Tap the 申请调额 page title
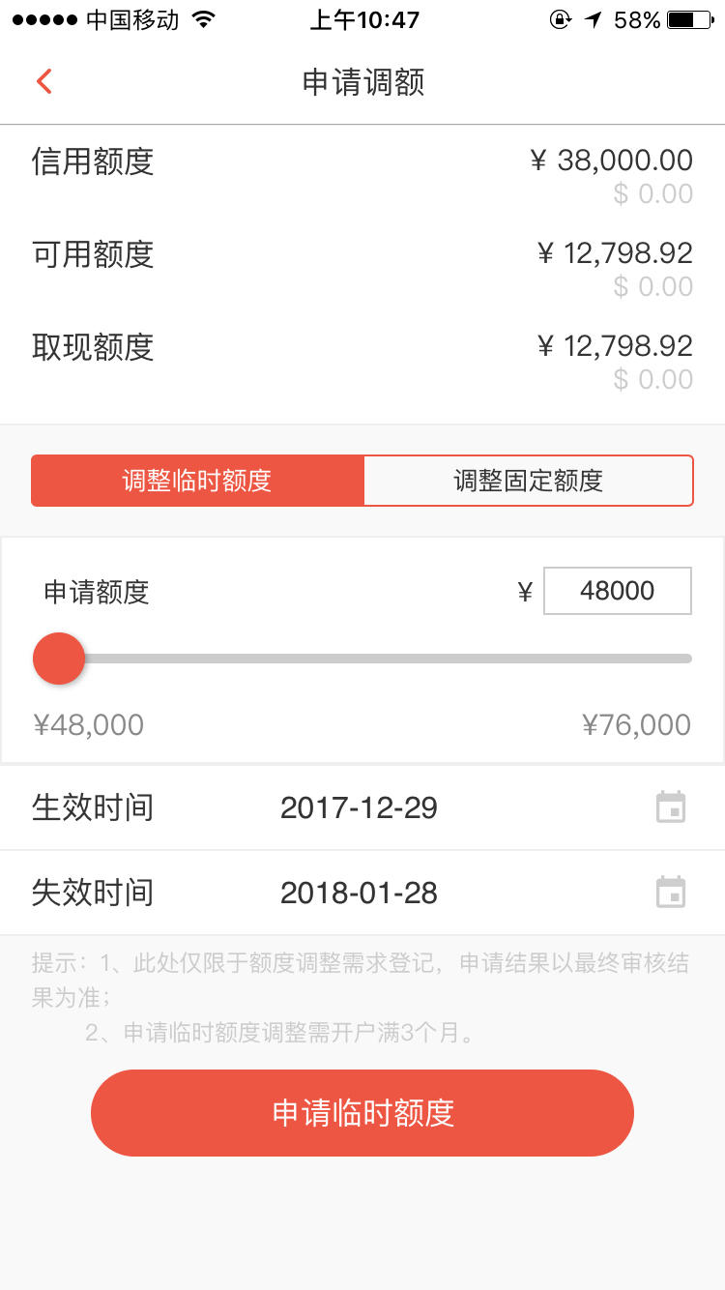The height and width of the screenshot is (1290, 725). click(363, 82)
